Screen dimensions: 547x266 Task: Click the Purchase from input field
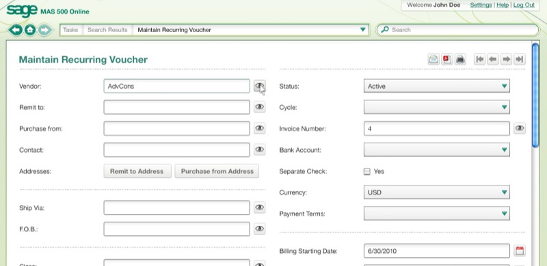(x=176, y=128)
